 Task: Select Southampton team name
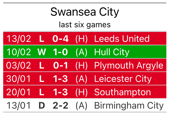(122, 92)
